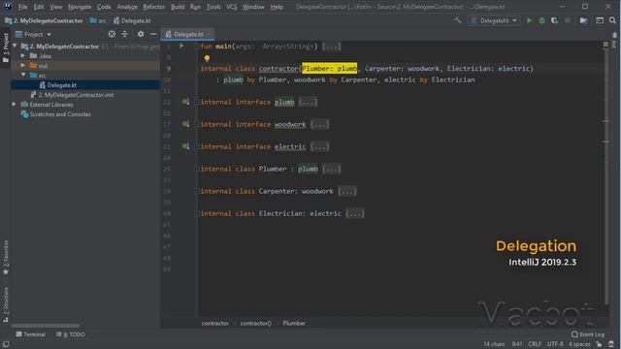Open Project panel settings gear

click(x=141, y=35)
